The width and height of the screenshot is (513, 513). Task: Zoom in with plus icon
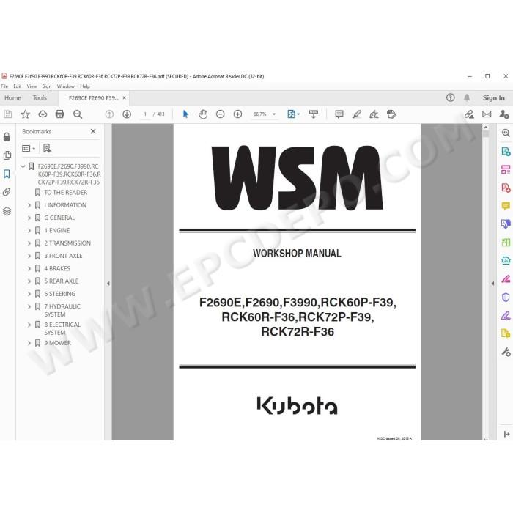coord(237,114)
